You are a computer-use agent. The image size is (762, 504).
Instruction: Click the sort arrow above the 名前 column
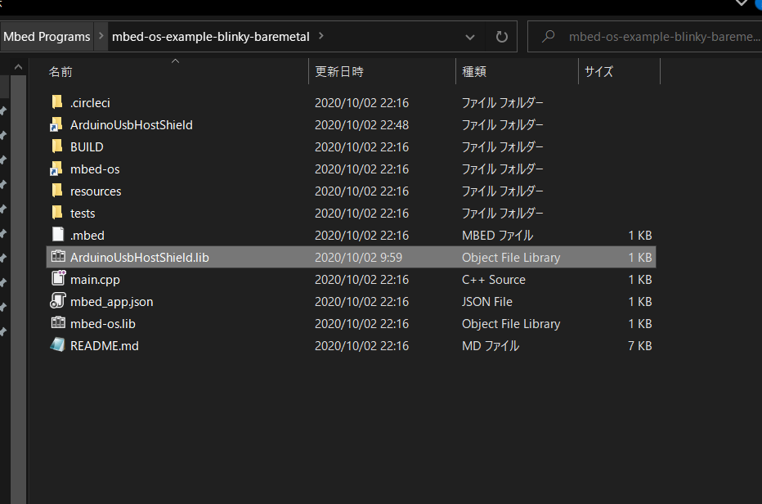click(174, 61)
